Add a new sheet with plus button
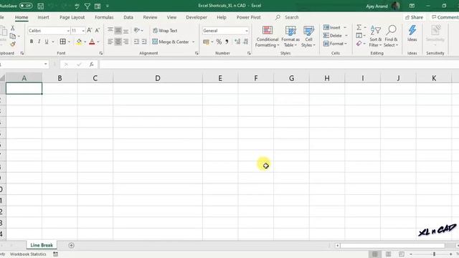The width and height of the screenshot is (459, 258). click(71, 245)
